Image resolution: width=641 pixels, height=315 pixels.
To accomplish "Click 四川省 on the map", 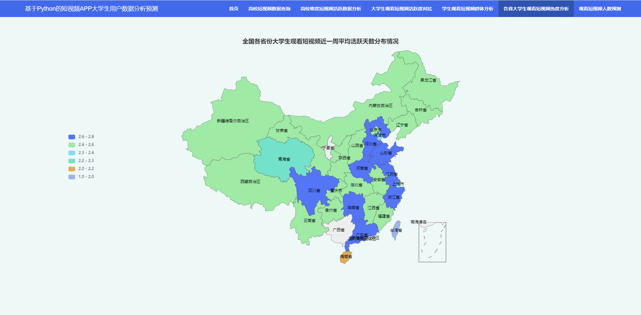I will point(314,191).
